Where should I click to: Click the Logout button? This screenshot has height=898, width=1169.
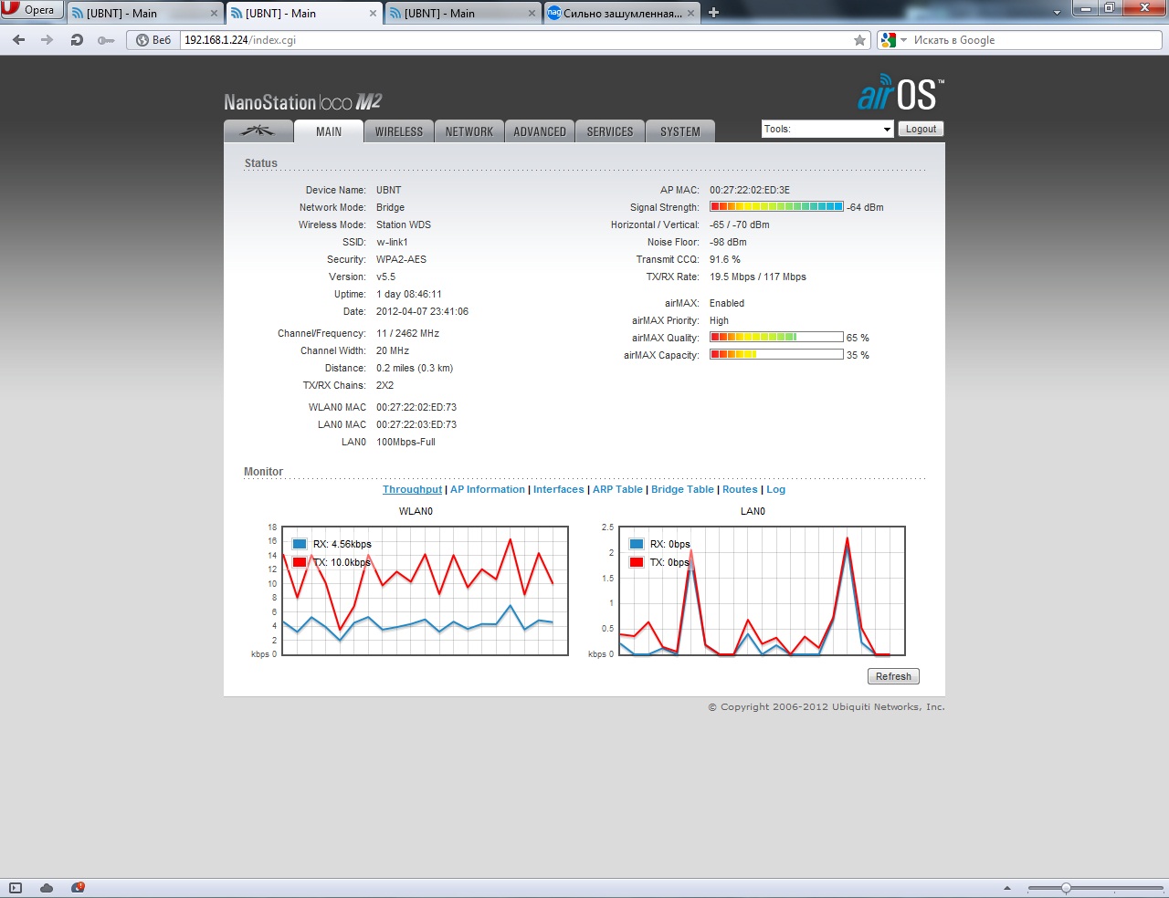pyautogui.click(x=921, y=129)
